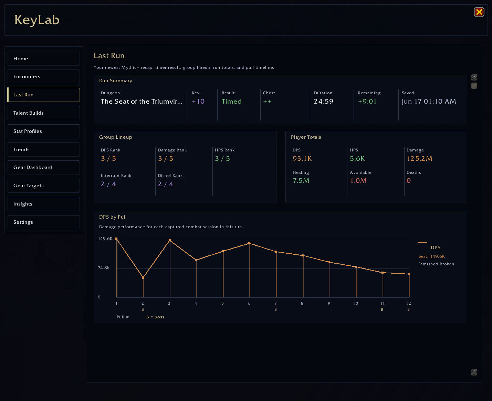Click the 'DPS by Pull' panel heading
The image size is (492, 401).
(x=113, y=217)
